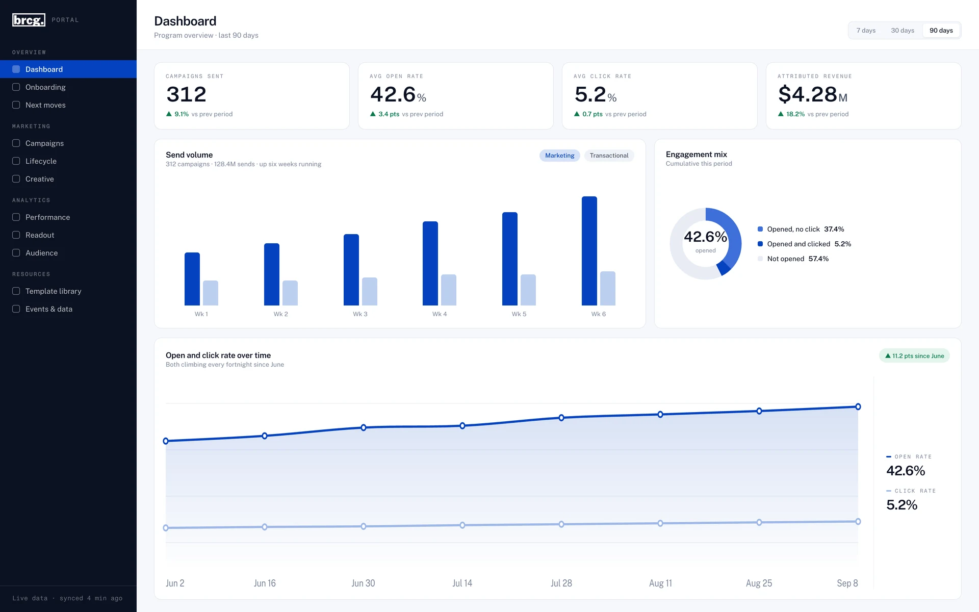Click the icon beside Next moves

[x=16, y=105]
